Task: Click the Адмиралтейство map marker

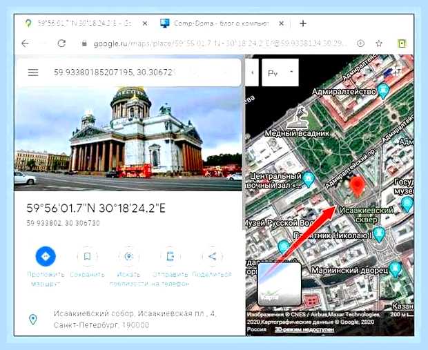Action: pyautogui.click(x=384, y=91)
